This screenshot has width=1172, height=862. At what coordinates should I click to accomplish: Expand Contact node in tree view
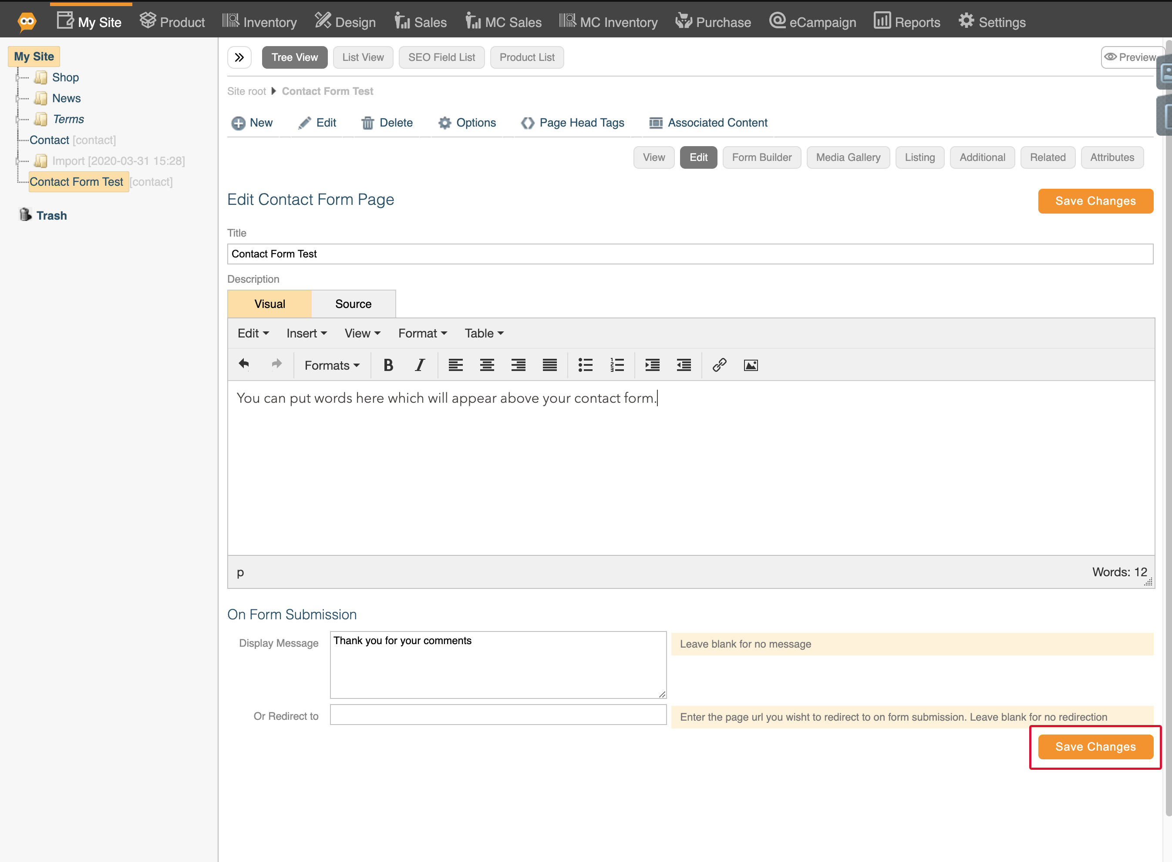17,139
